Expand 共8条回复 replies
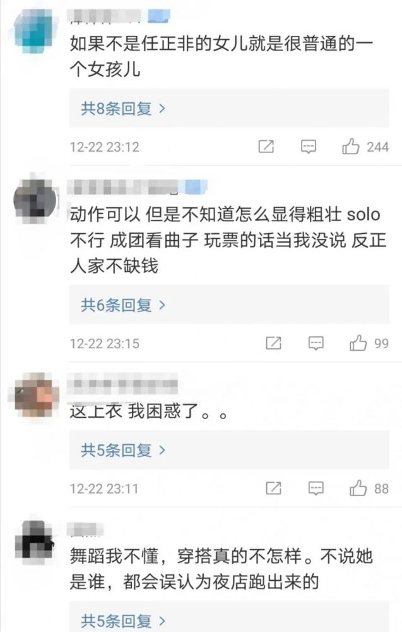This screenshot has width=402, height=632. (229, 109)
